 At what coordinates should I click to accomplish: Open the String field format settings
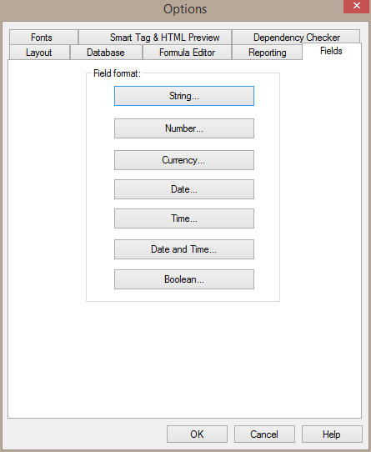click(184, 96)
